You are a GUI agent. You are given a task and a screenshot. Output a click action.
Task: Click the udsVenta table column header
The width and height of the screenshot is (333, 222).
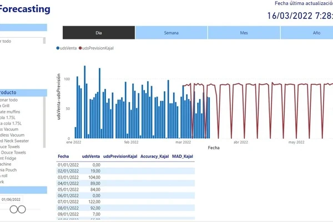pos(91,157)
